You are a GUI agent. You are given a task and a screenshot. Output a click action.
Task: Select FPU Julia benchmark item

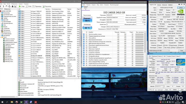pyautogui.click(x=6, y=54)
